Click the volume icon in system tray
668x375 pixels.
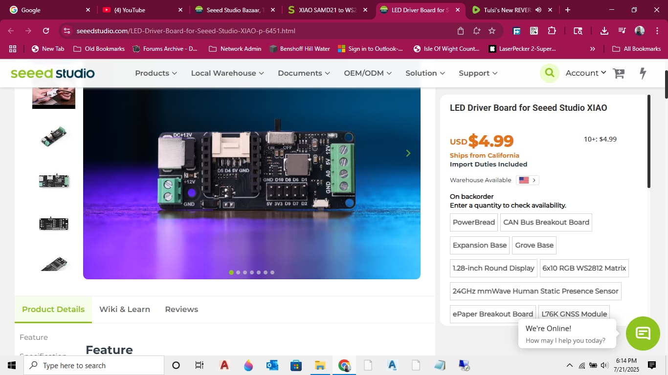pos(604,365)
